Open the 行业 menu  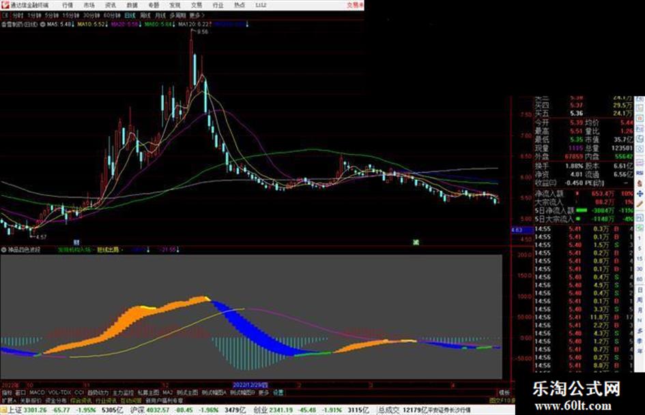218,5
